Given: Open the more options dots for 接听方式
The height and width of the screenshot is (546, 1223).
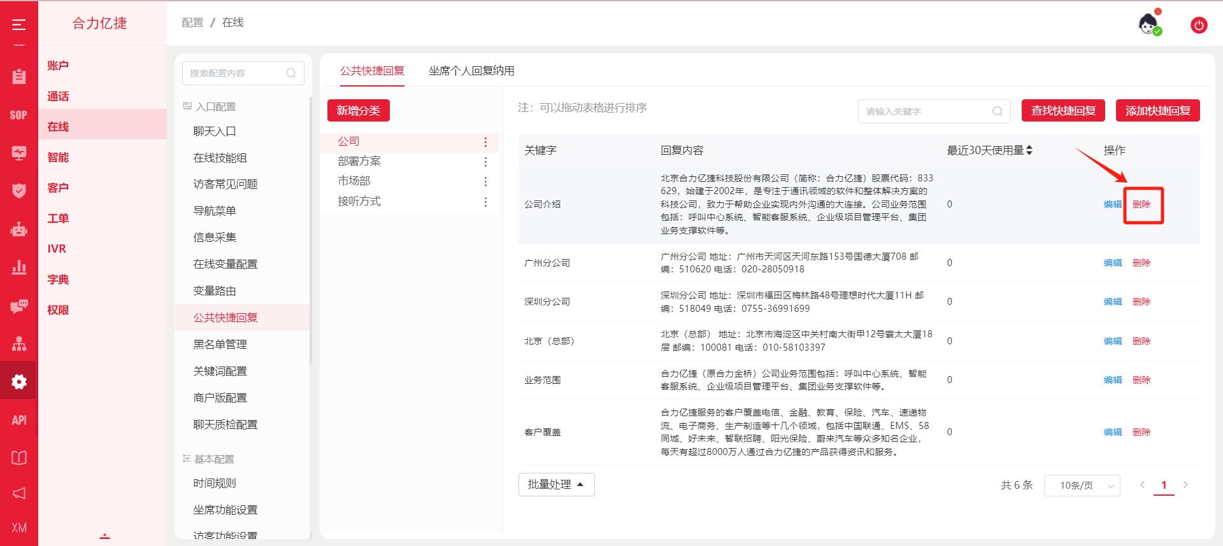Looking at the screenshot, I should point(485,202).
